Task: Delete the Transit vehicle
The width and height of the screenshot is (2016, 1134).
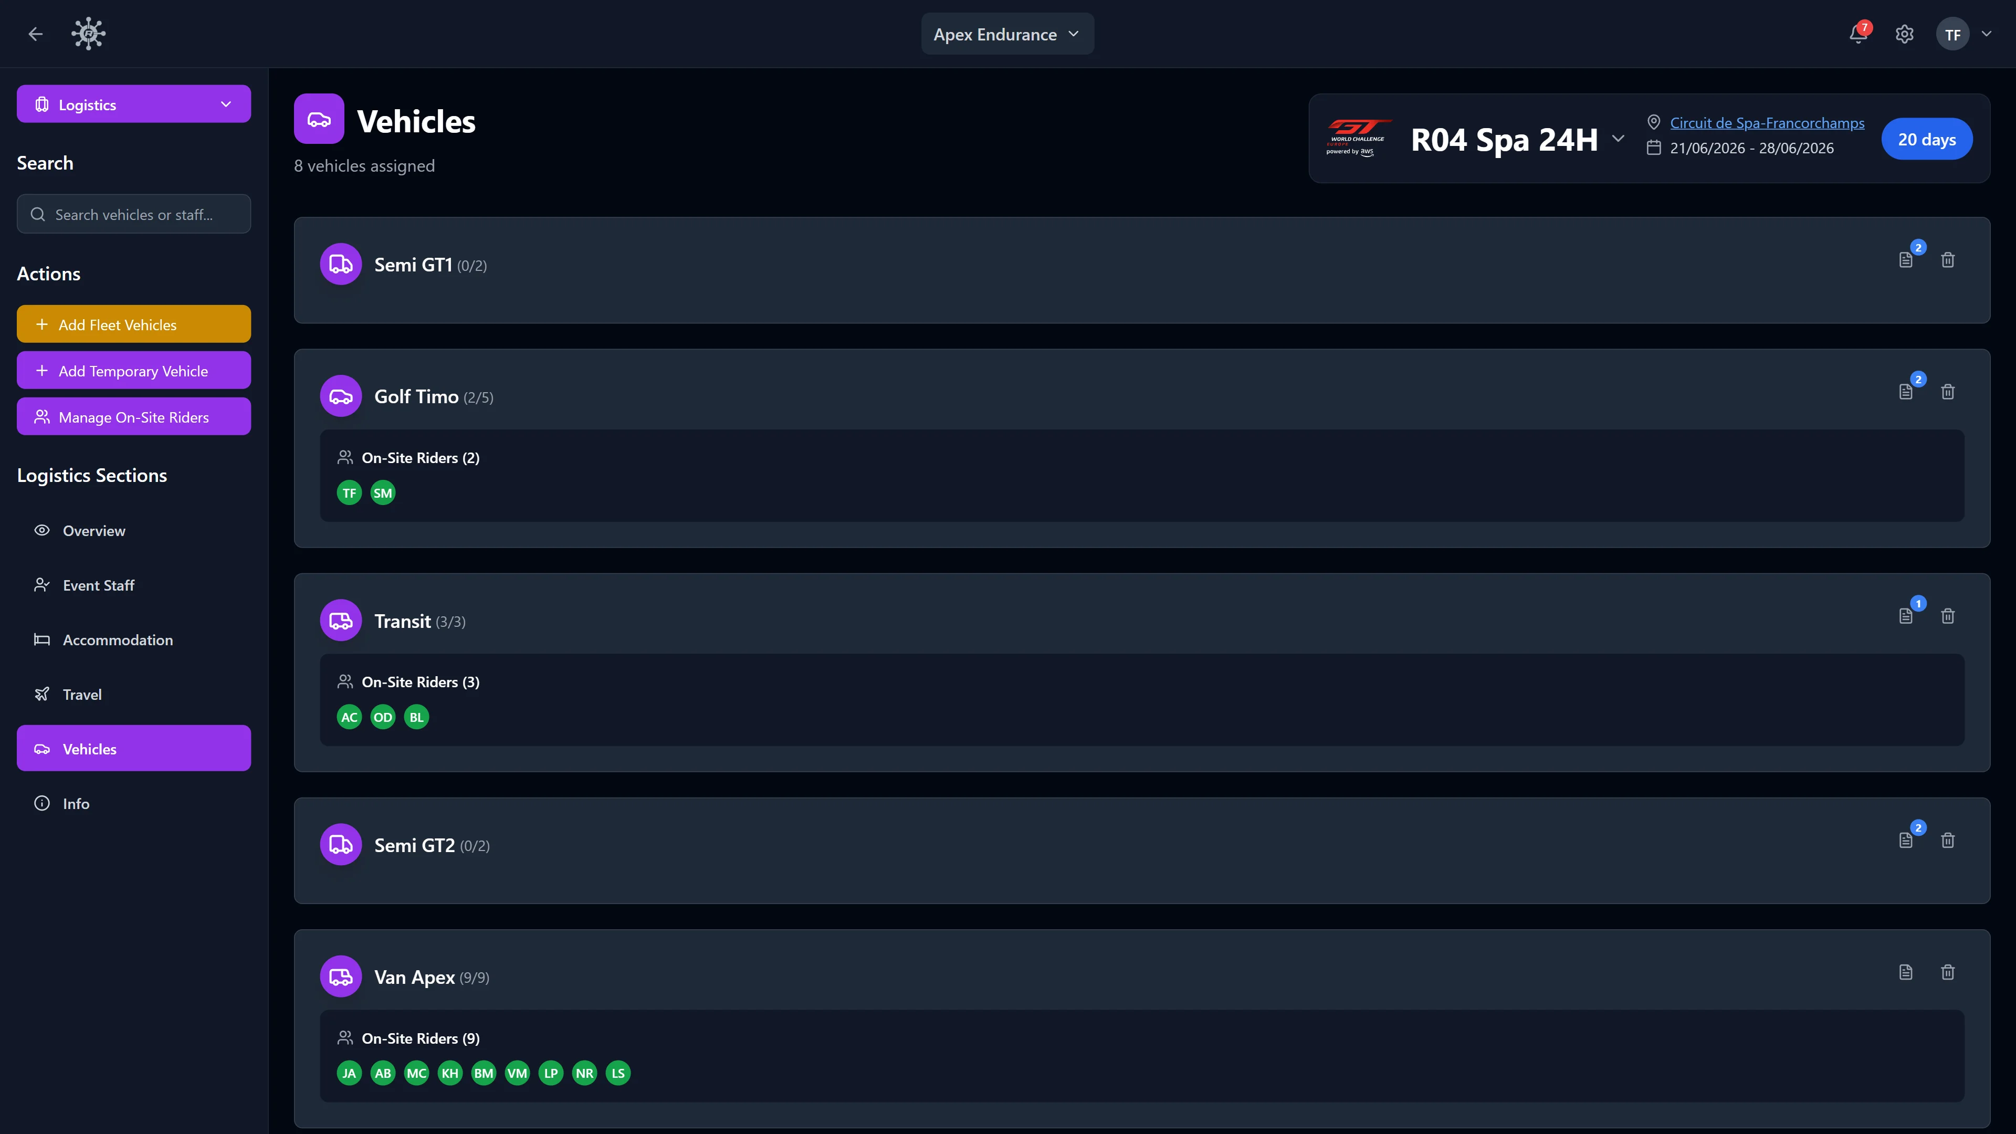Action: 1948,616
